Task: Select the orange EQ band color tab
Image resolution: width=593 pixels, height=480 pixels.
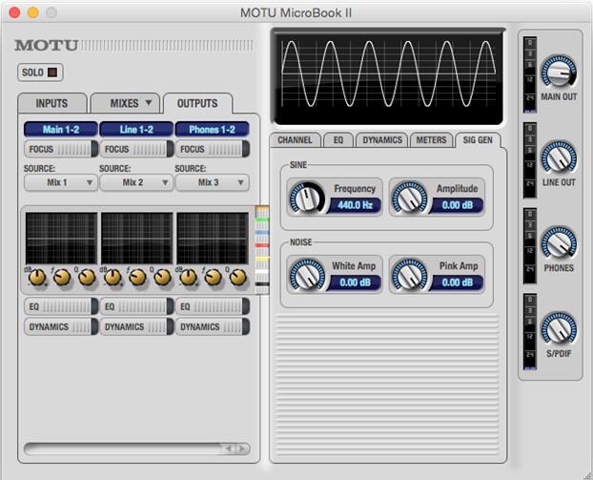Action: click(x=262, y=209)
